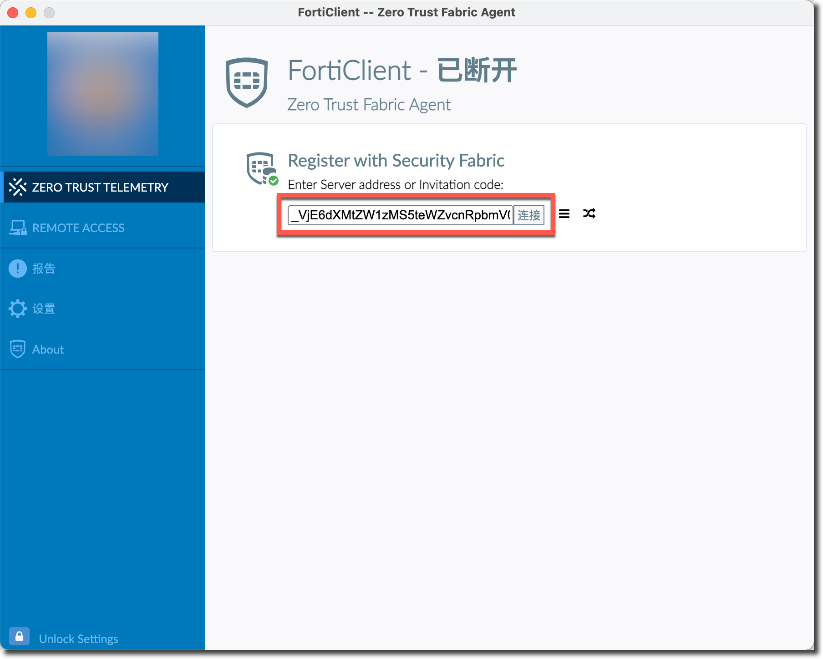
Task: Click the Zero Trust Telemetry sidebar icon
Action: point(18,187)
